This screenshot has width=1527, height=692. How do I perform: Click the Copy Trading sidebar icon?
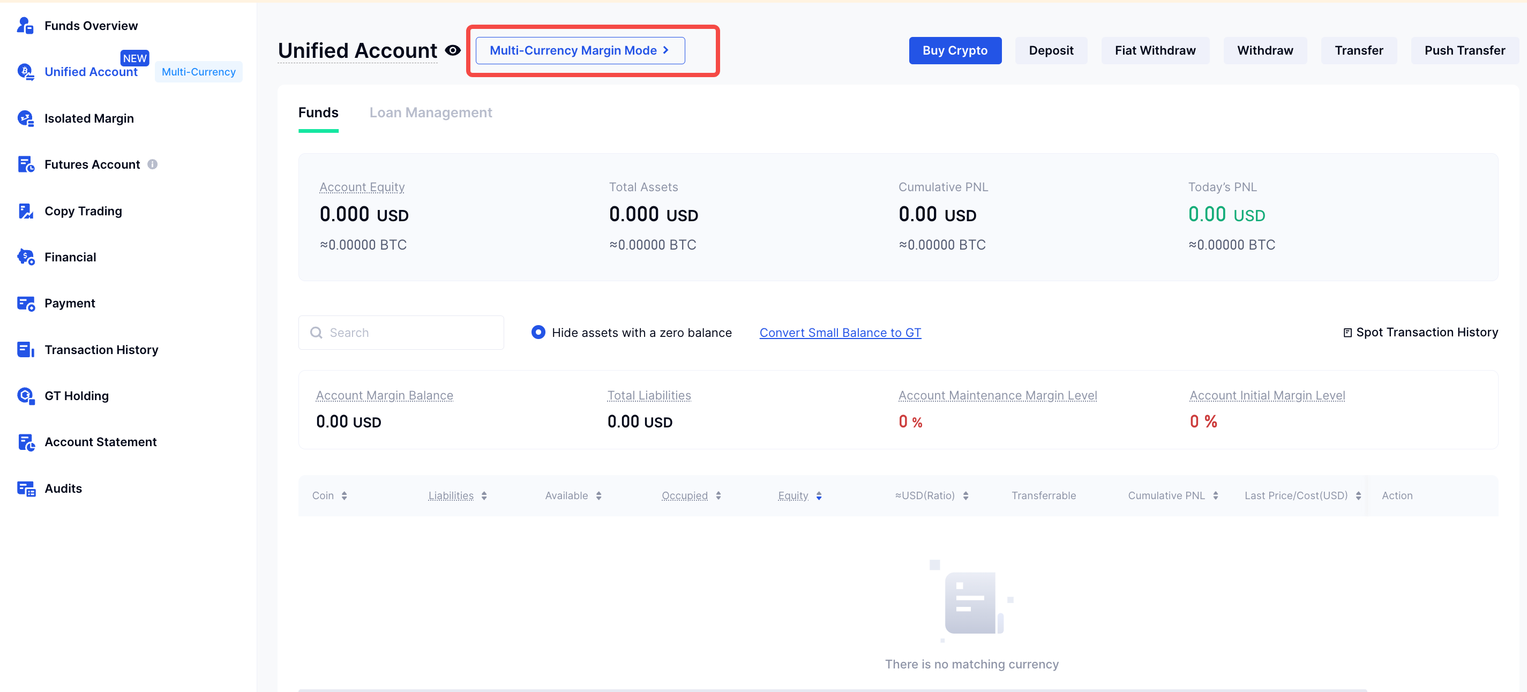pos(25,211)
